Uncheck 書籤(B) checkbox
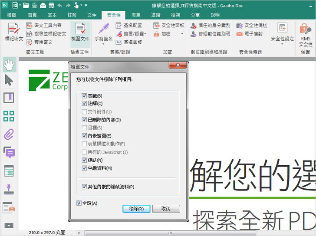 84,95
